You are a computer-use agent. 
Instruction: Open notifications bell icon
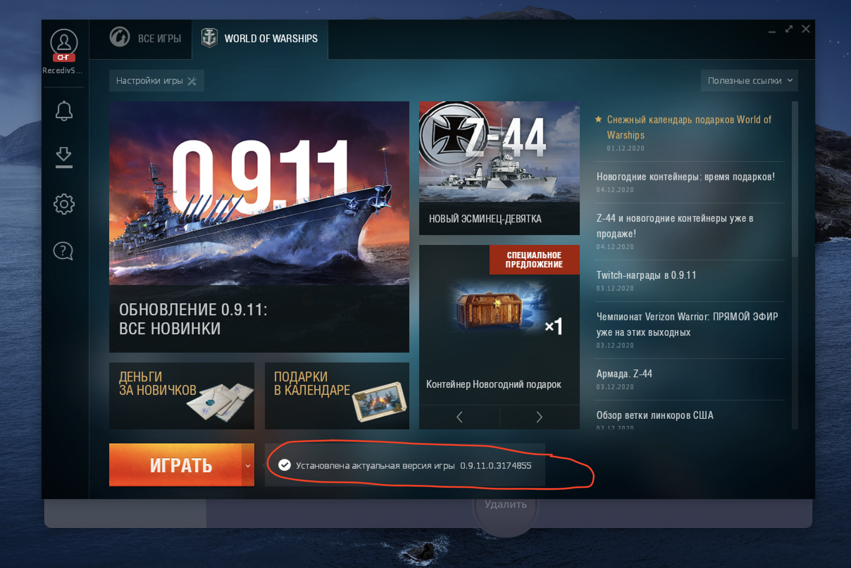coord(64,111)
